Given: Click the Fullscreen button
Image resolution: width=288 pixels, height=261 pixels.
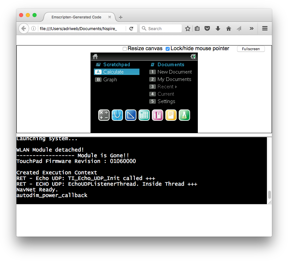Looking at the screenshot, I should tap(251, 49).
